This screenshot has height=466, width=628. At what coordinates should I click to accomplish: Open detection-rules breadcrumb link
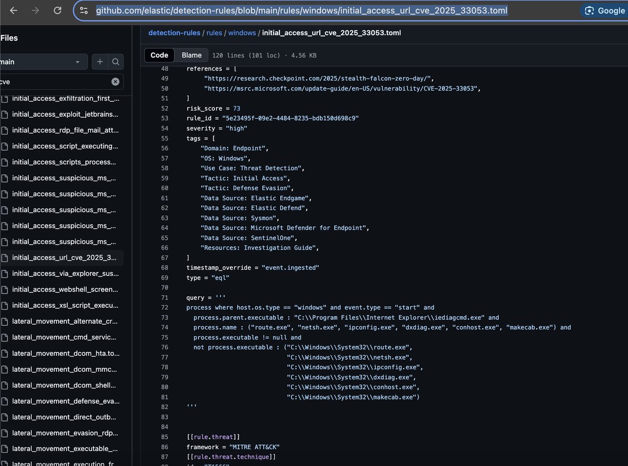pyautogui.click(x=174, y=32)
